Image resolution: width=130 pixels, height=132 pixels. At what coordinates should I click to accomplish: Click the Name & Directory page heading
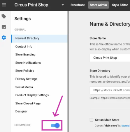tap(110, 24)
